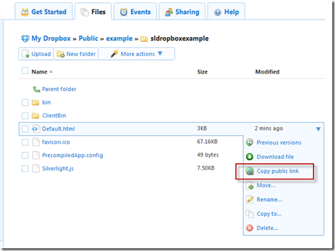
Task: Click the green Download file arrow icon
Action: coord(249,157)
